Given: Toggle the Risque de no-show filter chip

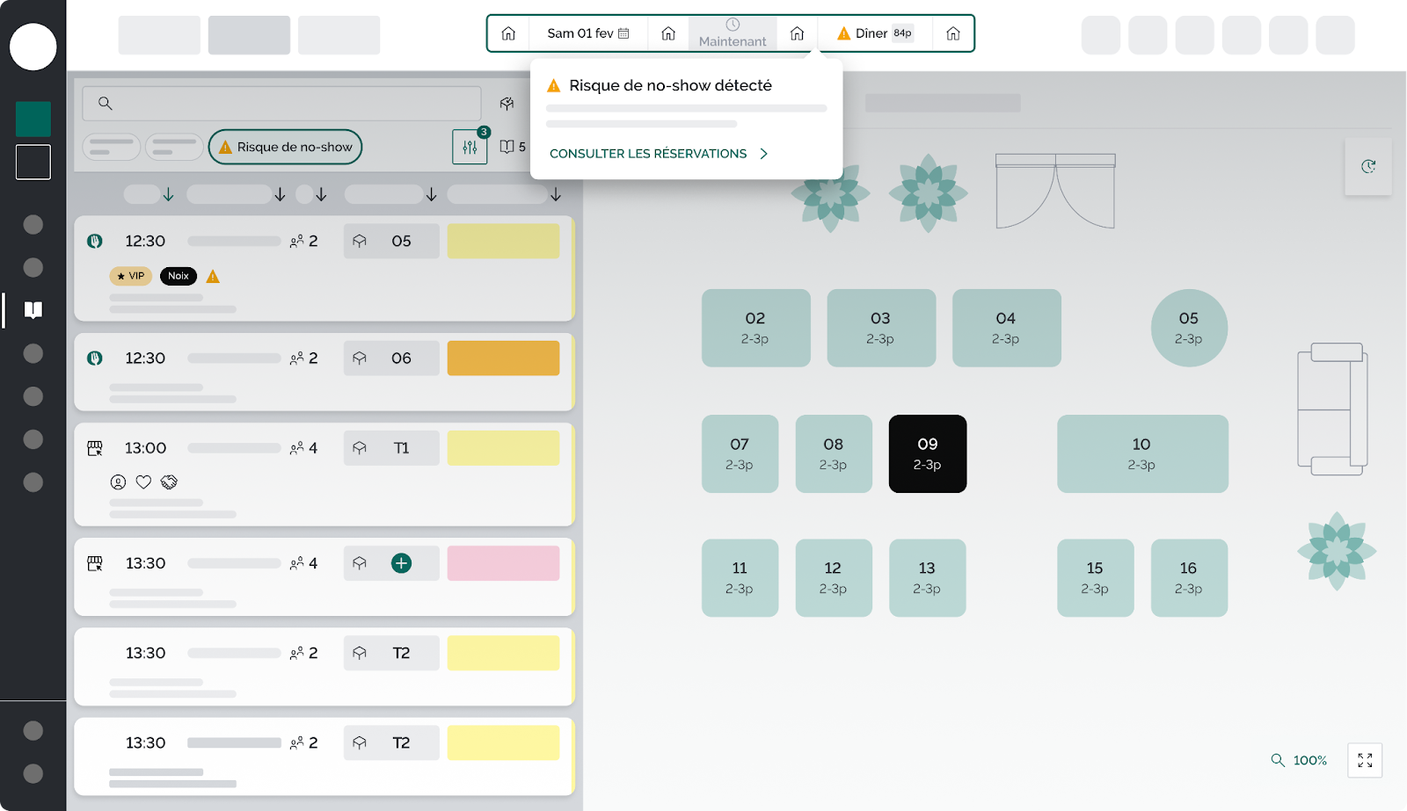Looking at the screenshot, I should click(x=285, y=147).
